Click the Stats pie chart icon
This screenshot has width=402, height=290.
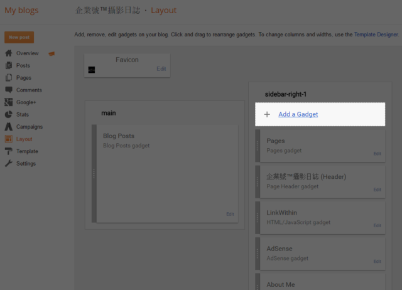(x=8, y=114)
